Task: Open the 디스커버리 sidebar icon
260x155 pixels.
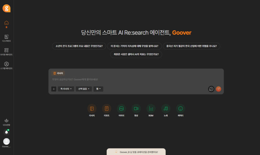Action: click(6, 37)
